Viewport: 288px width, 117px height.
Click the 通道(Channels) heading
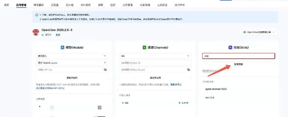click(158, 48)
